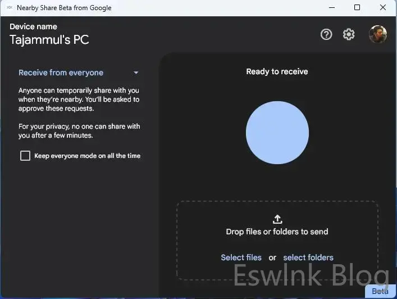Click the upload arrow icon in drop zone
The height and width of the screenshot is (299, 397).
pyautogui.click(x=277, y=219)
